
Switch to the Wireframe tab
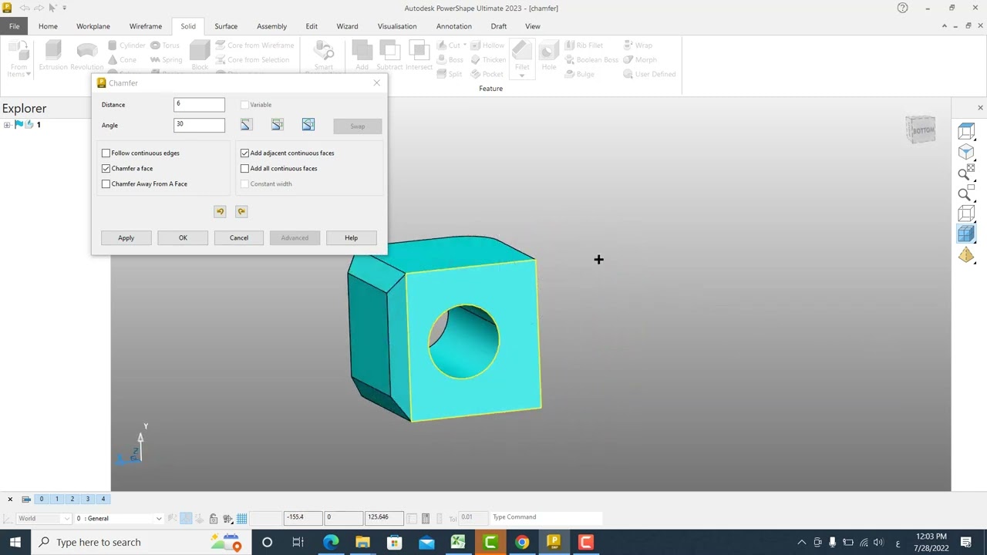pyautogui.click(x=146, y=26)
